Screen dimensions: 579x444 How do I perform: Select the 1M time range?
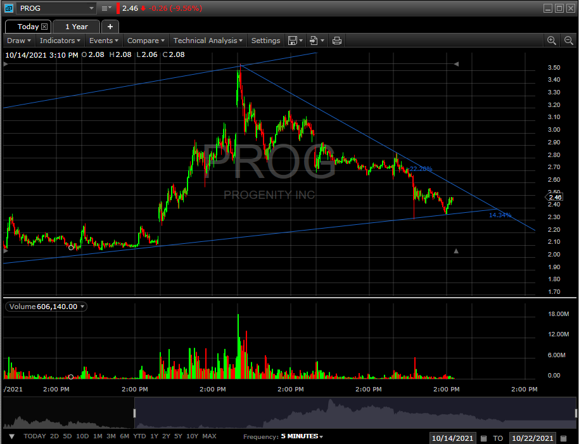click(98, 436)
